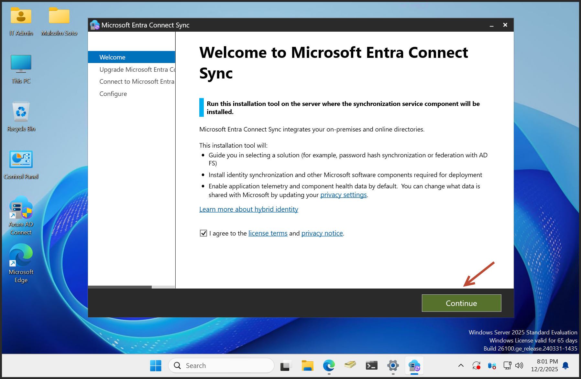Click the taskbar Search box
Screen dimensions: 581x379
pos(222,365)
